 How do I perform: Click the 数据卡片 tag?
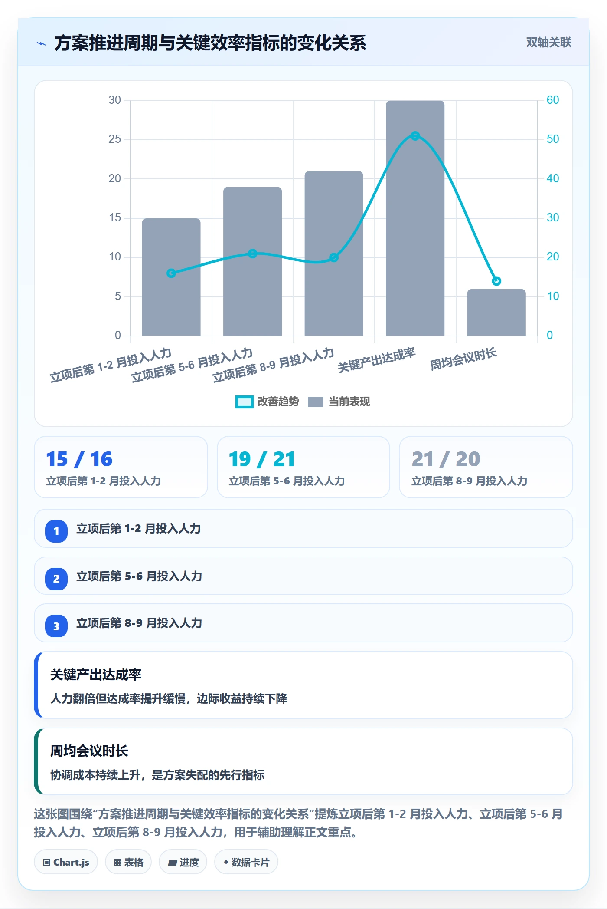246,862
